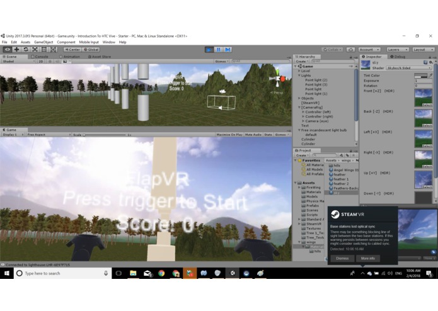Image resolution: width=438 pixels, height=311 pixels.
Task: Select the Scale tool
Action: (x=35, y=49)
